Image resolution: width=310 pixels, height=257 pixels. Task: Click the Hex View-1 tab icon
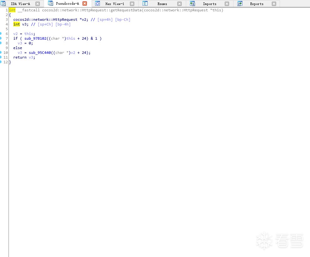tap(97, 3)
